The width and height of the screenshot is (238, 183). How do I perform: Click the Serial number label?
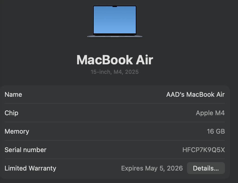[26, 150]
